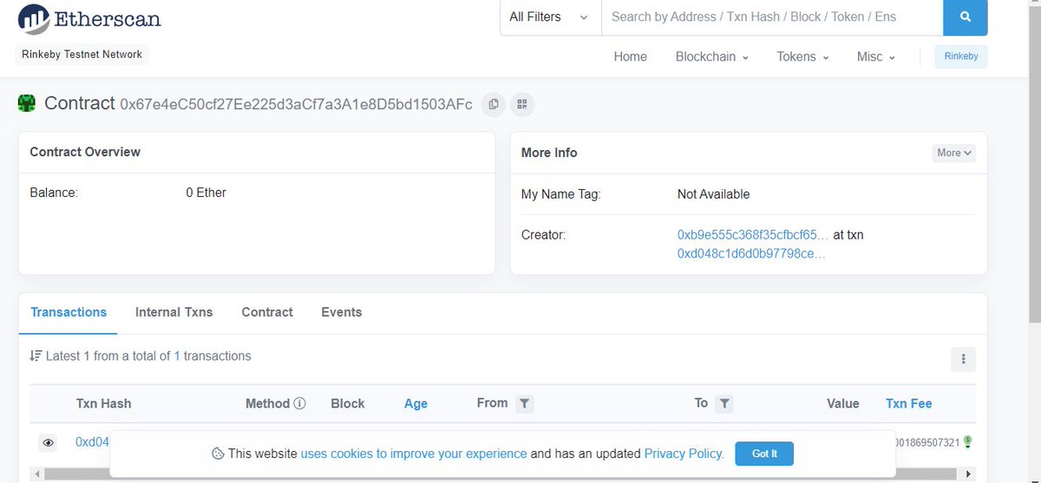Click the eye preview icon on transaction row
The image size is (1041, 483).
click(x=49, y=442)
